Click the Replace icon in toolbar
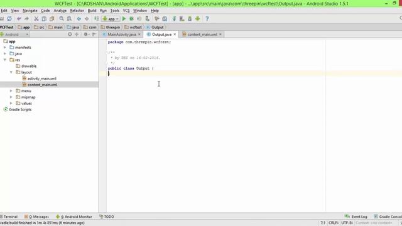Screen dimensions: 402x226 [69, 19]
